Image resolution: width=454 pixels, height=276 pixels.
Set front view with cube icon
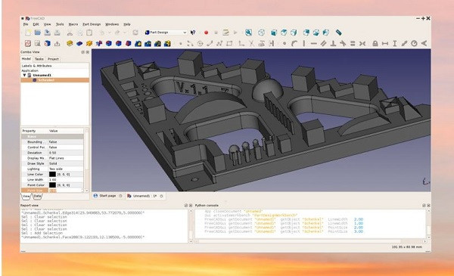point(274,33)
